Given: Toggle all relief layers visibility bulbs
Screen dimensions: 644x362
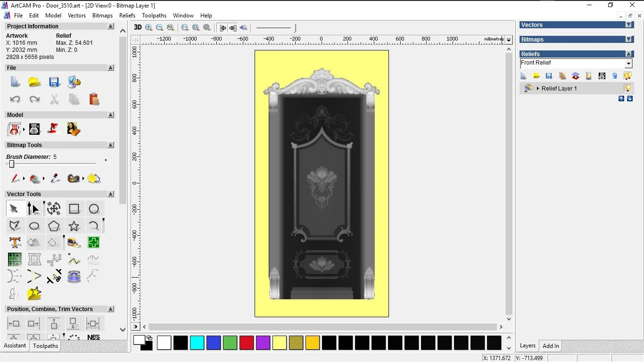Looking at the screenshot, I should [627, 76].
